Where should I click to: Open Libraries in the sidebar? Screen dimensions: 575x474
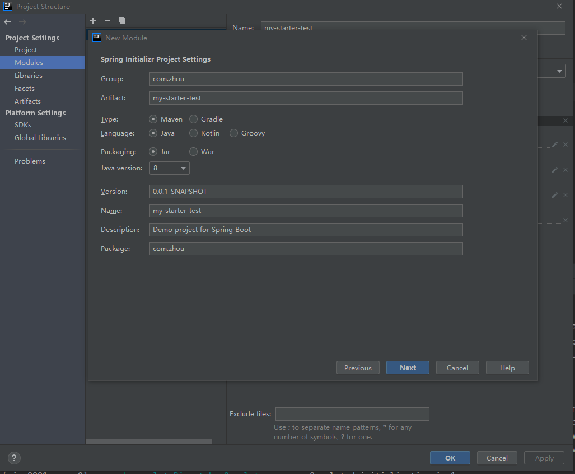pyautogui.click(x=28, y=75)
